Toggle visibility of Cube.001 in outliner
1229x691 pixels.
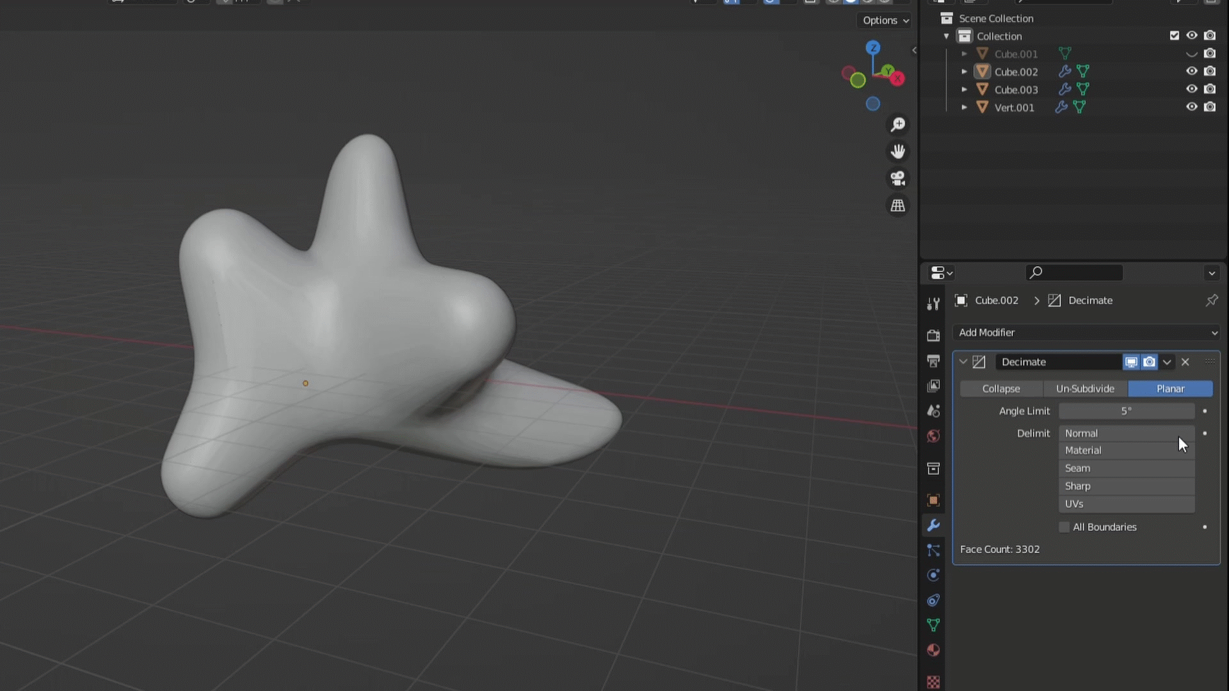click(x=1193, y=53)
